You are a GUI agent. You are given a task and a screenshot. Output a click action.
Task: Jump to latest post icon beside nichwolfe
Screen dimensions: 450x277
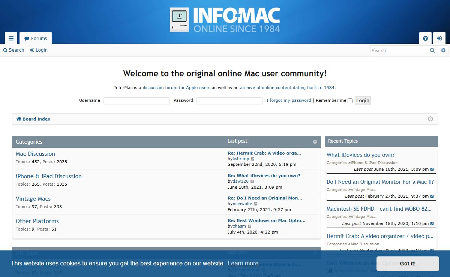pos(256,204)
